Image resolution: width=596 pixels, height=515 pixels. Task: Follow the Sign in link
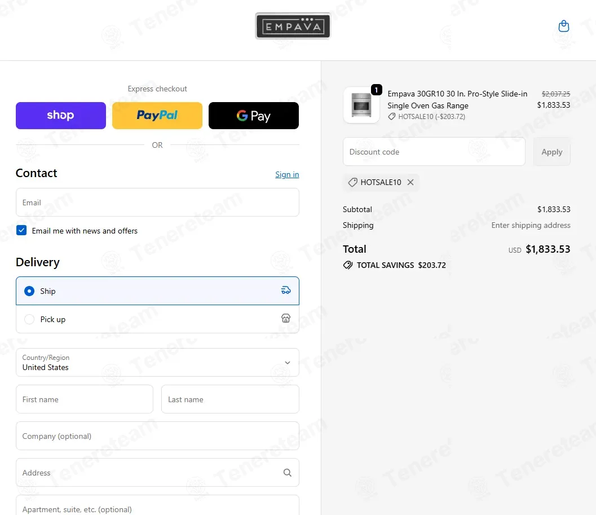(x=287, y=175)
